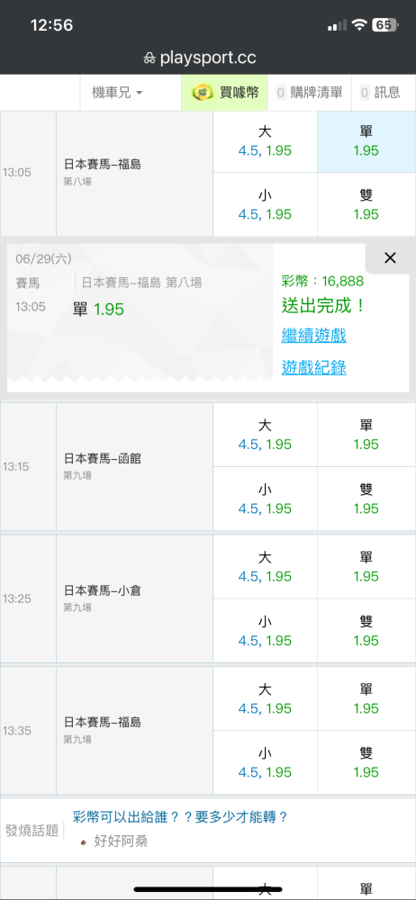The width and height of the screenshot is (416, 900).
Task: Select 雙 1.95 for 13:15 函館 race
Action: (x=366, y=499)
